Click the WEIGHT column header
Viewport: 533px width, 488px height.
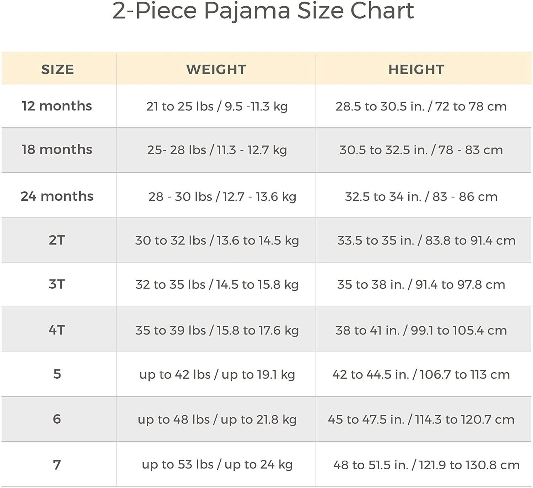pos(216,70)
